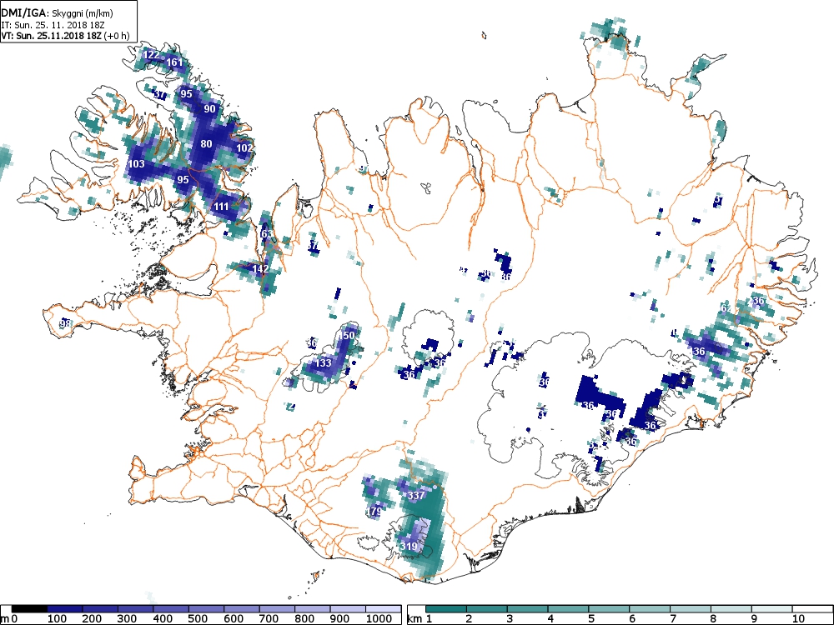Click the visibility value '122' on the map

[151, 55]
